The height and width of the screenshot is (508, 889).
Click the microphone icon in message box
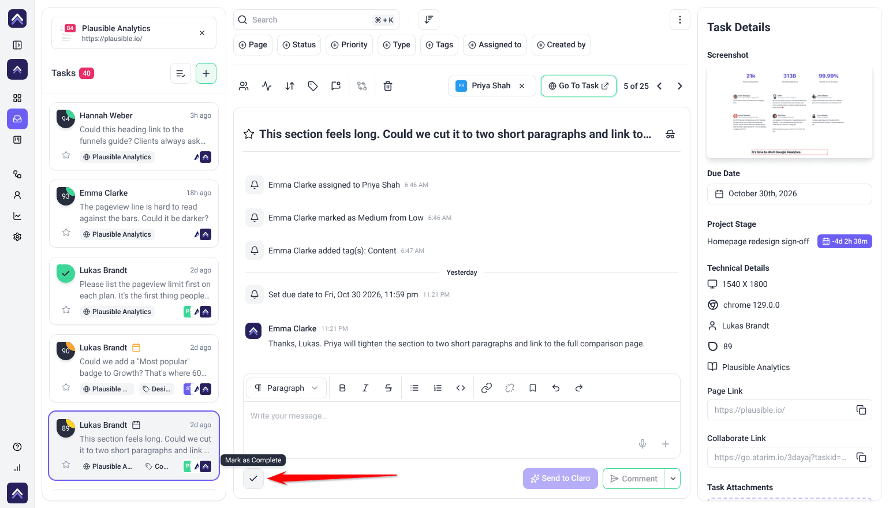click(x=643, y=444)
